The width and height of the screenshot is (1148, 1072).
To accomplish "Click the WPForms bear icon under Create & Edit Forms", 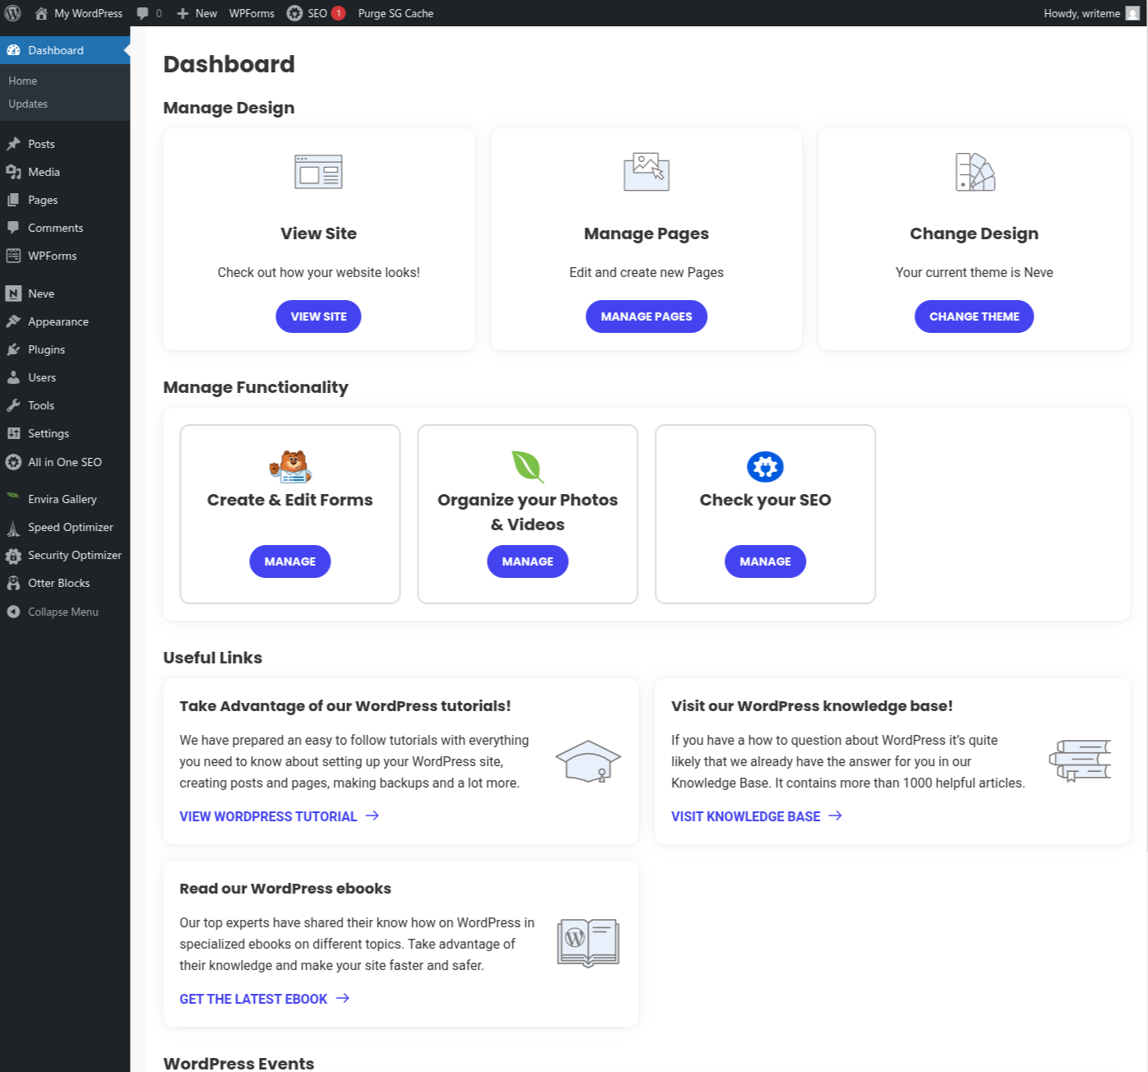I will coord(289,466).
